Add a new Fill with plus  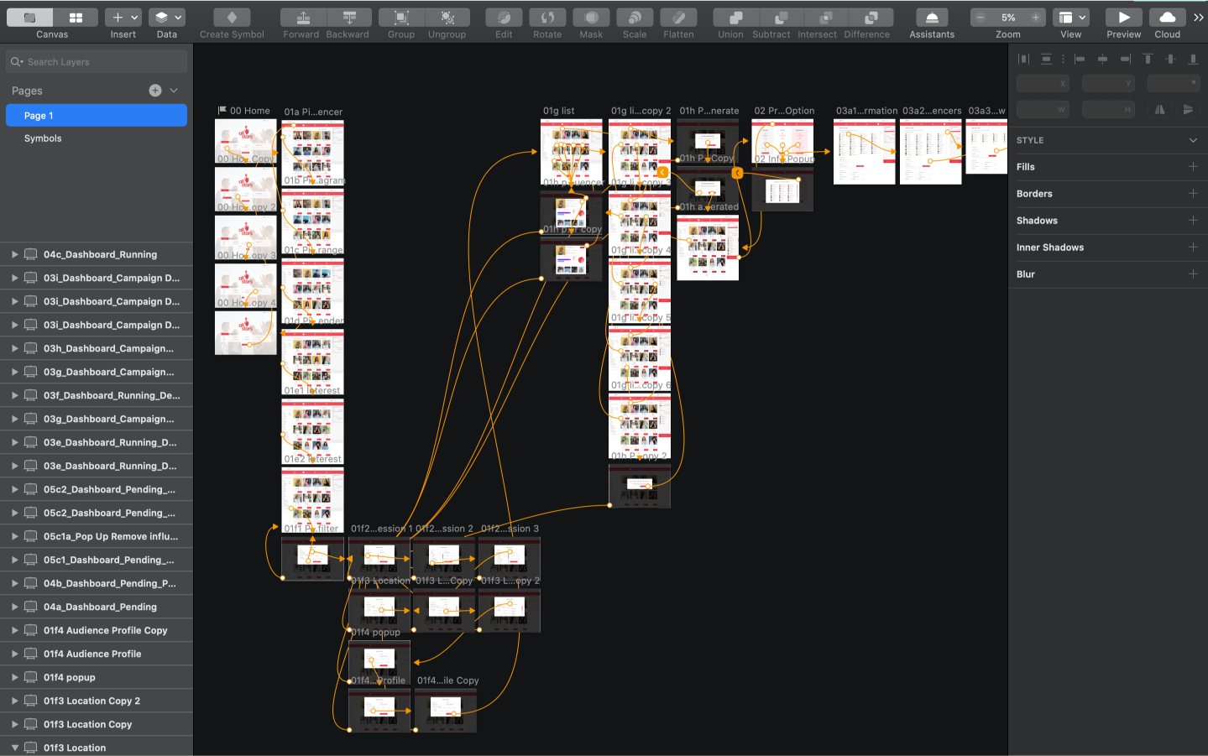point(1193,167)
